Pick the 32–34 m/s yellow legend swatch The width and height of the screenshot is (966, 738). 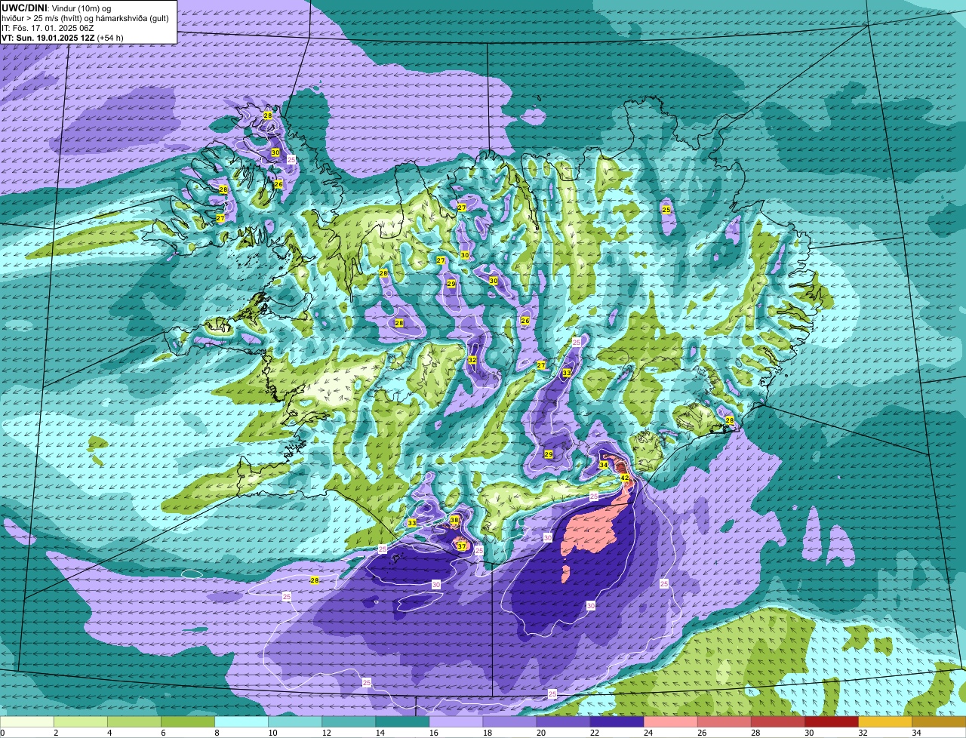885,721
